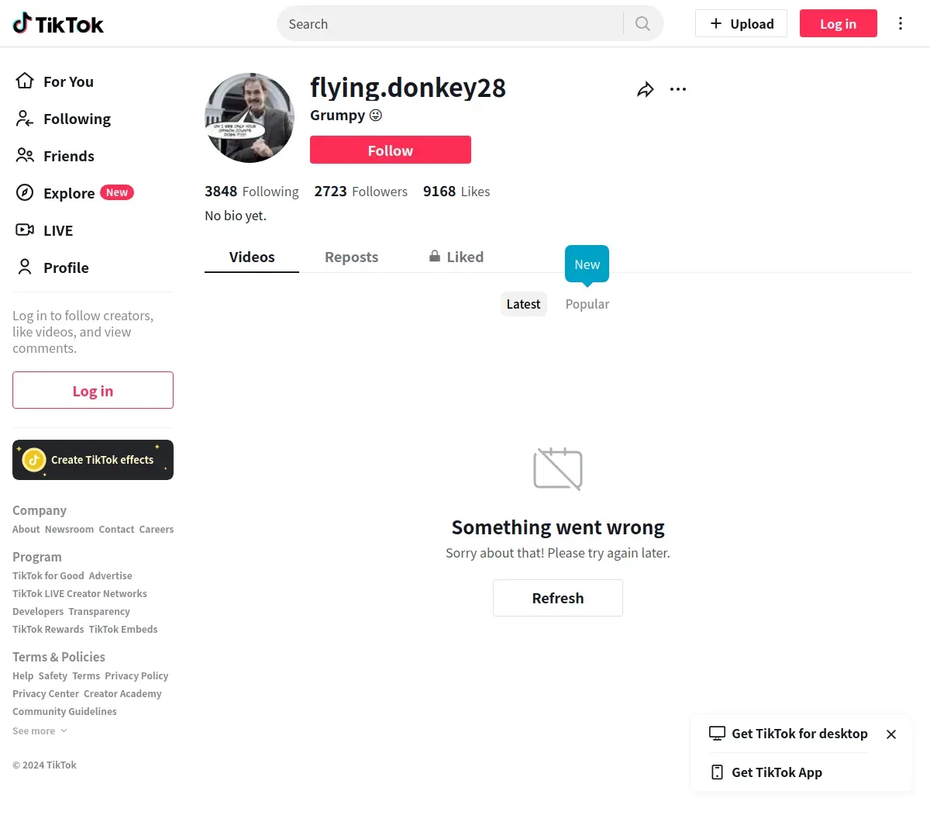
Task: Click the TikTok logo
Action: point(58,24)
